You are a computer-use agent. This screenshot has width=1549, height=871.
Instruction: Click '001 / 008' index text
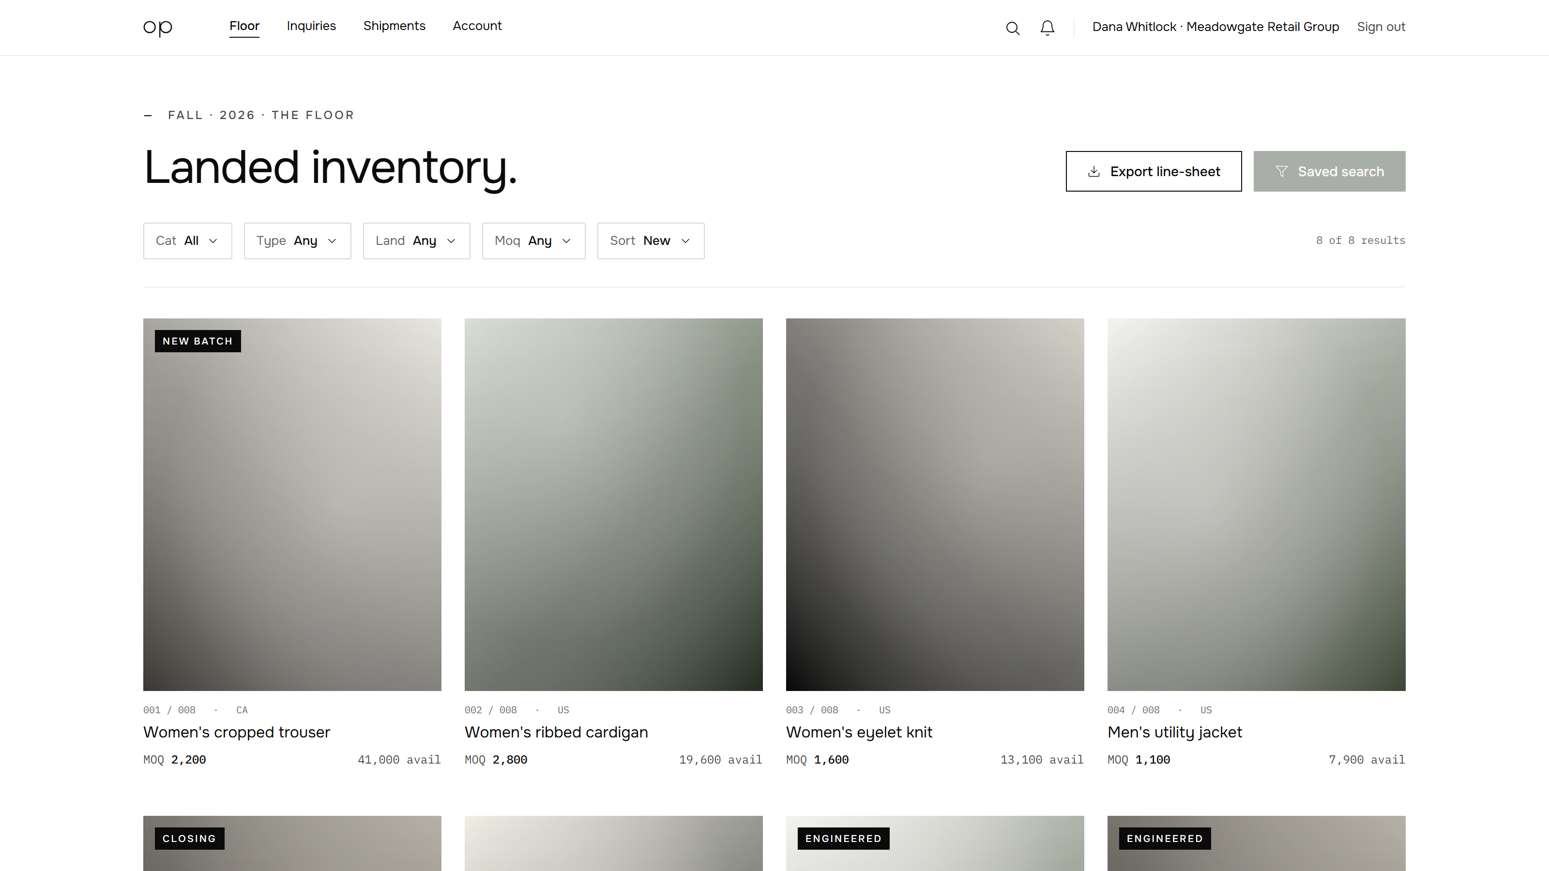point(169,710)
